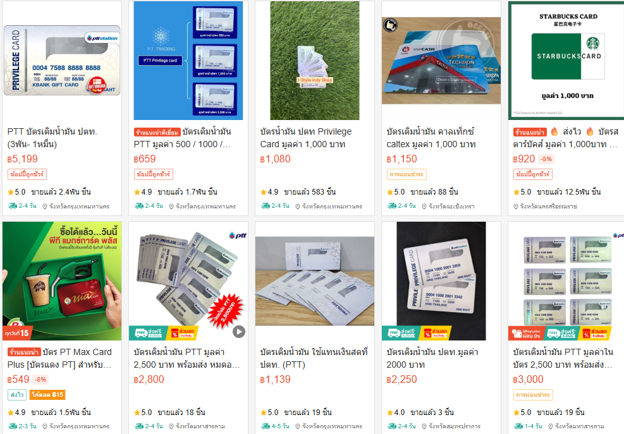This screenshot has height=434, width=624.
Task: Open PTT บัตรเติมน้ำมัน ปตท. (3พัน- 1หมื่น) title
Action: pyautogui.click(x=52, y=138)
